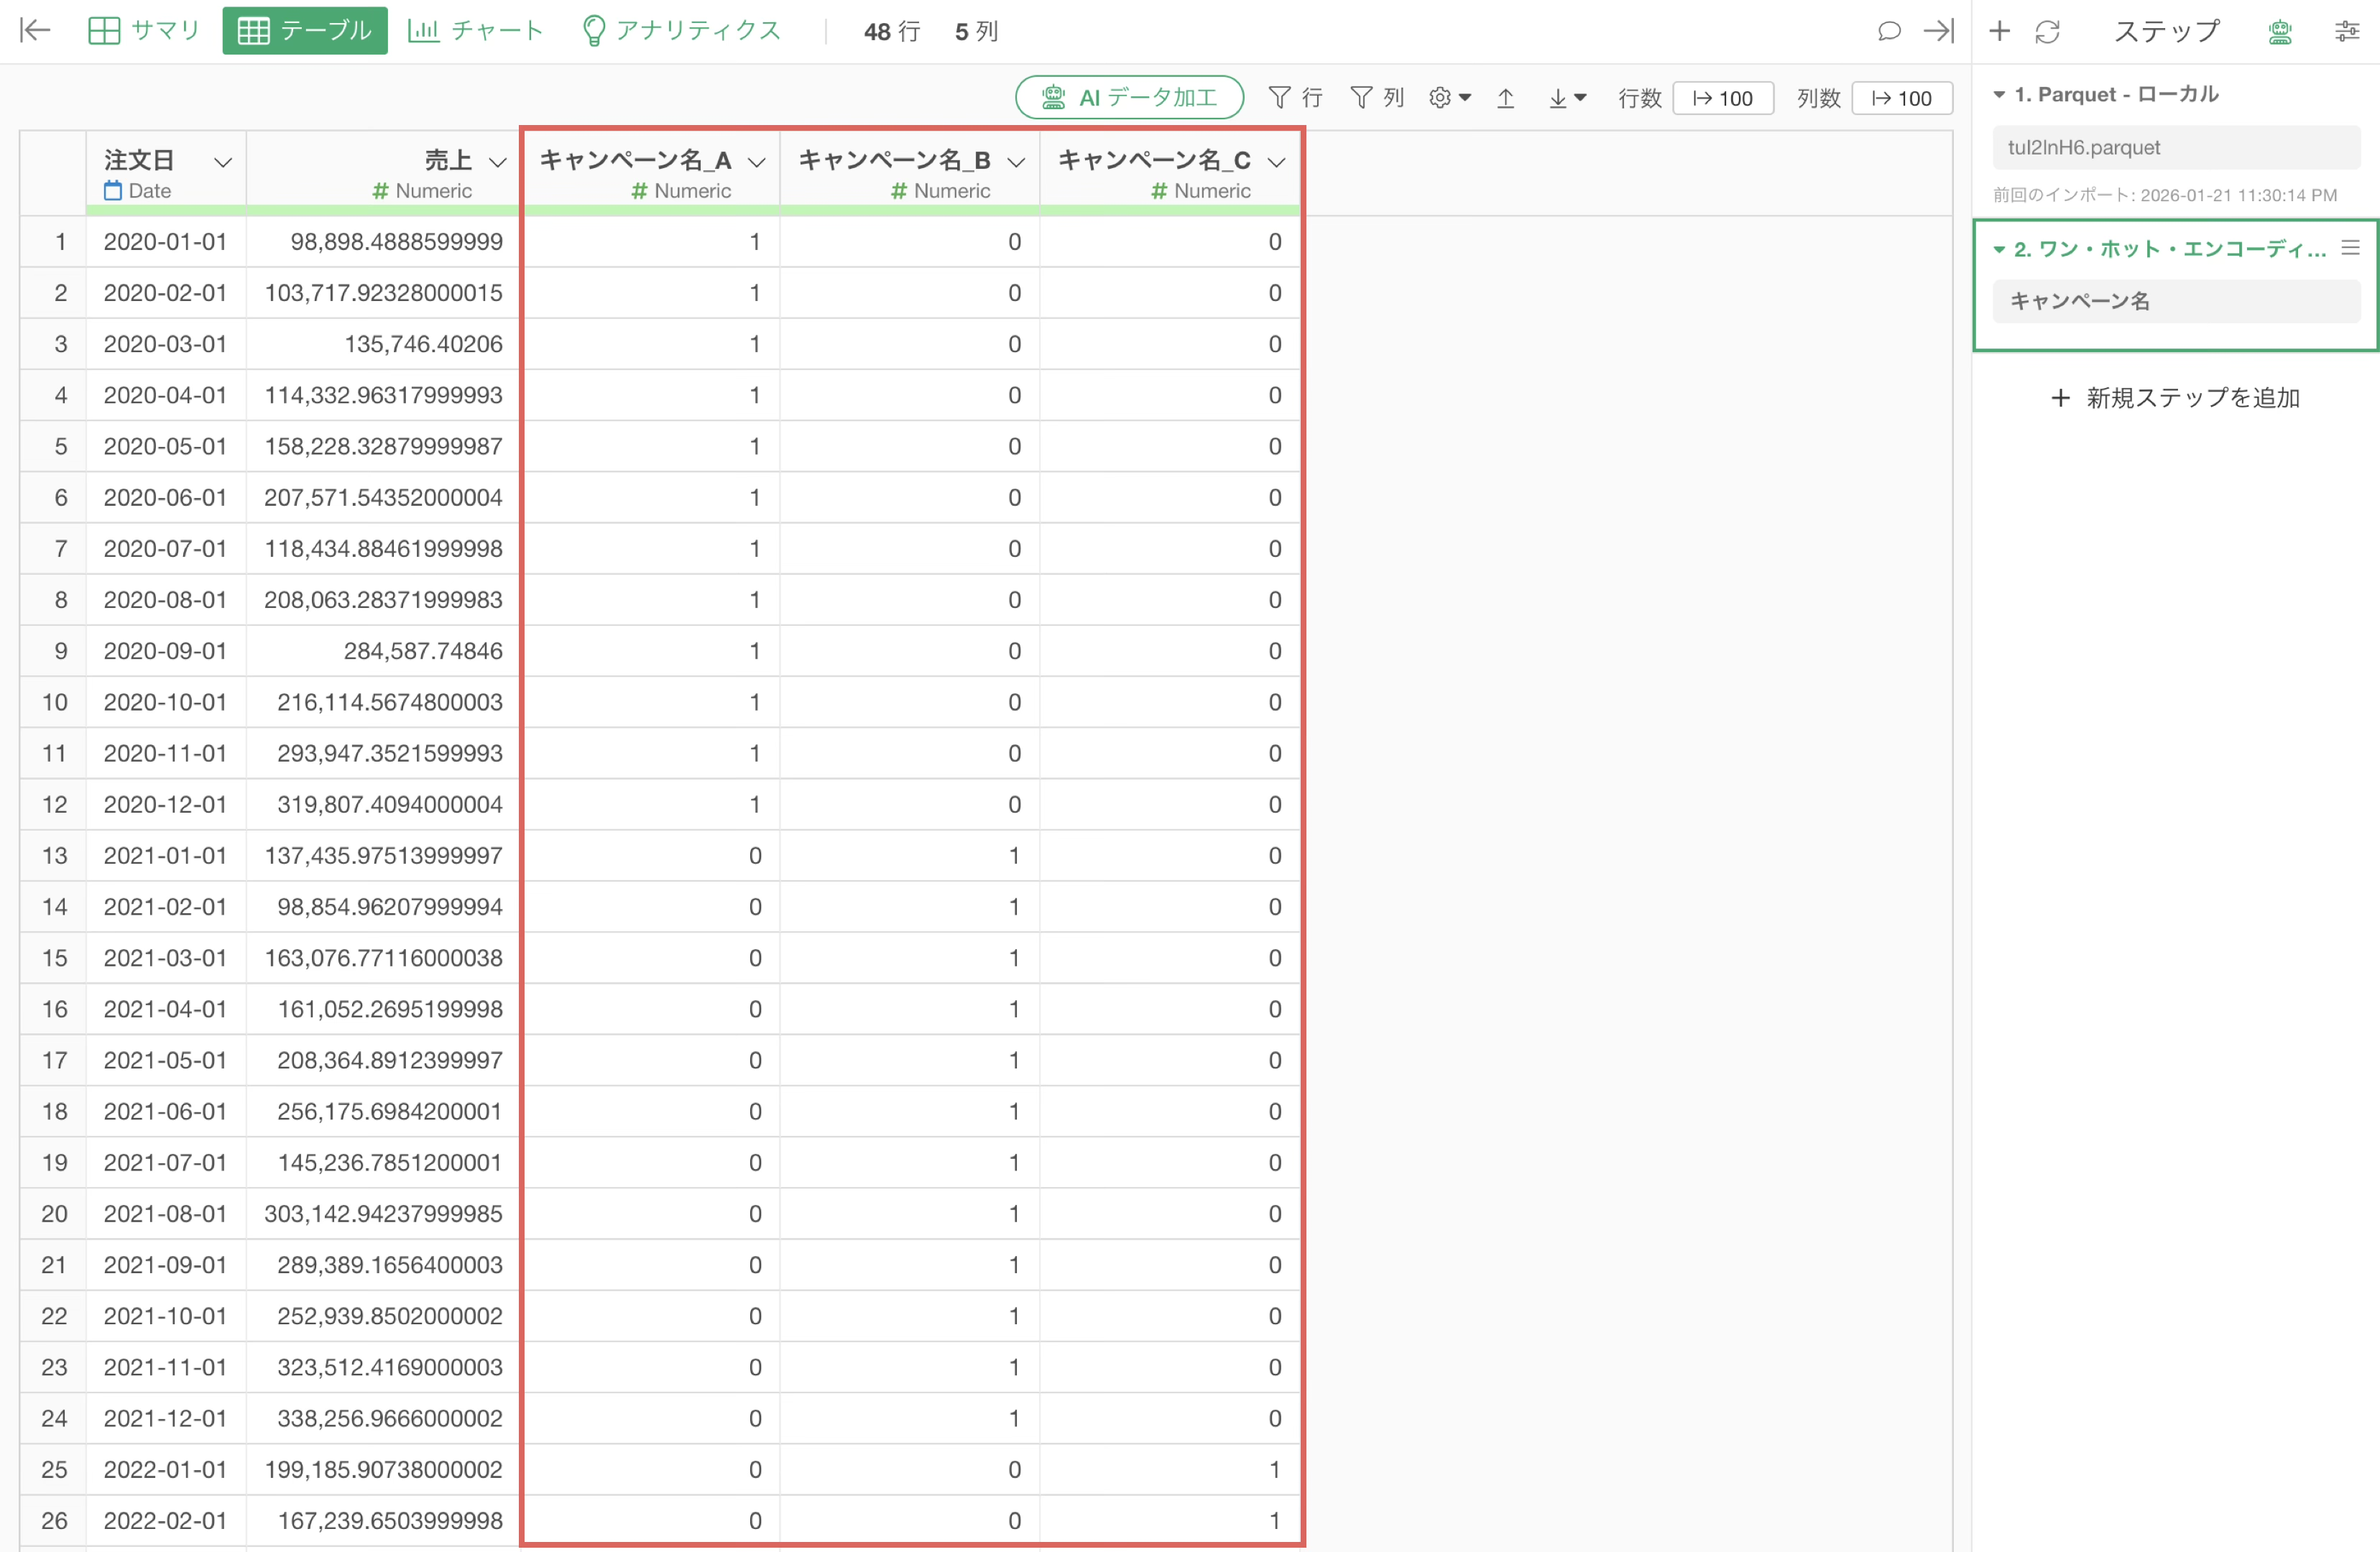Click the plus icon above steps panel
This screenshot has height=1552, width=2380.
(x=1999, y=31)
